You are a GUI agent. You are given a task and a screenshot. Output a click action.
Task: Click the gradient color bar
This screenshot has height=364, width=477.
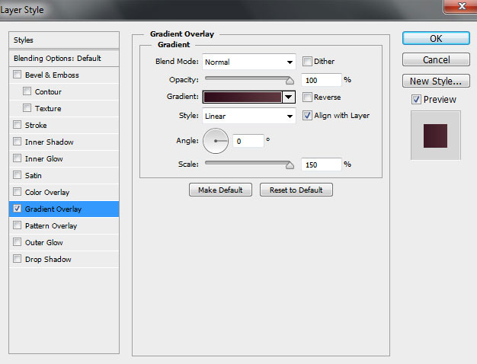coord(243,97)
